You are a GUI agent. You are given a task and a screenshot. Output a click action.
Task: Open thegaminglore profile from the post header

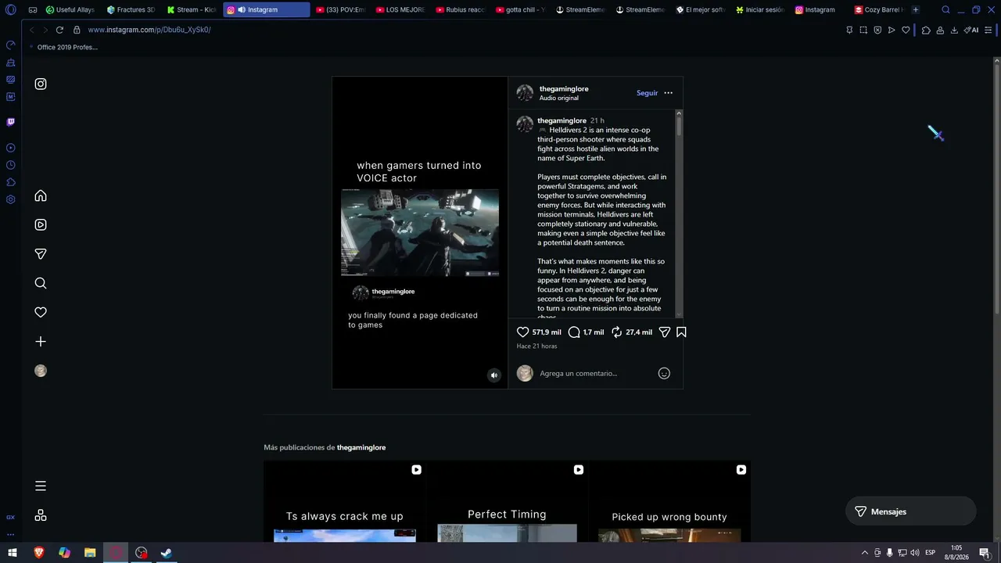click(564, 89)
